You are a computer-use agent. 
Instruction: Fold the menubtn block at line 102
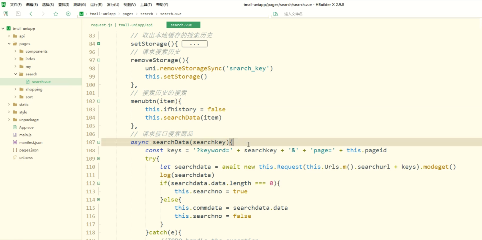tap(99, 101)
